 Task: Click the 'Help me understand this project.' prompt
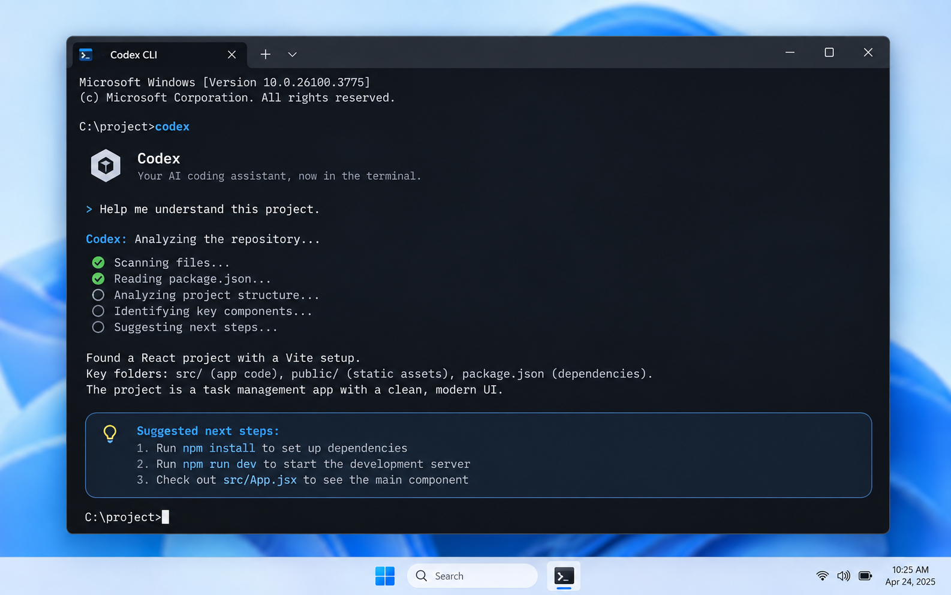point(209,209)
